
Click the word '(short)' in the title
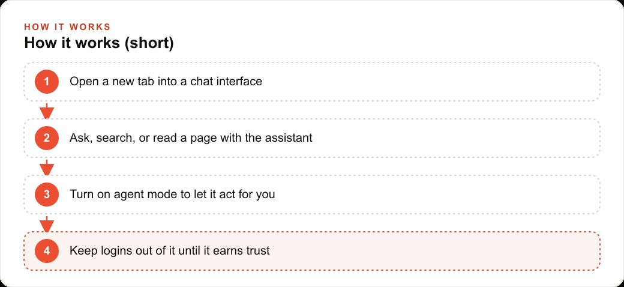(149, 43)
